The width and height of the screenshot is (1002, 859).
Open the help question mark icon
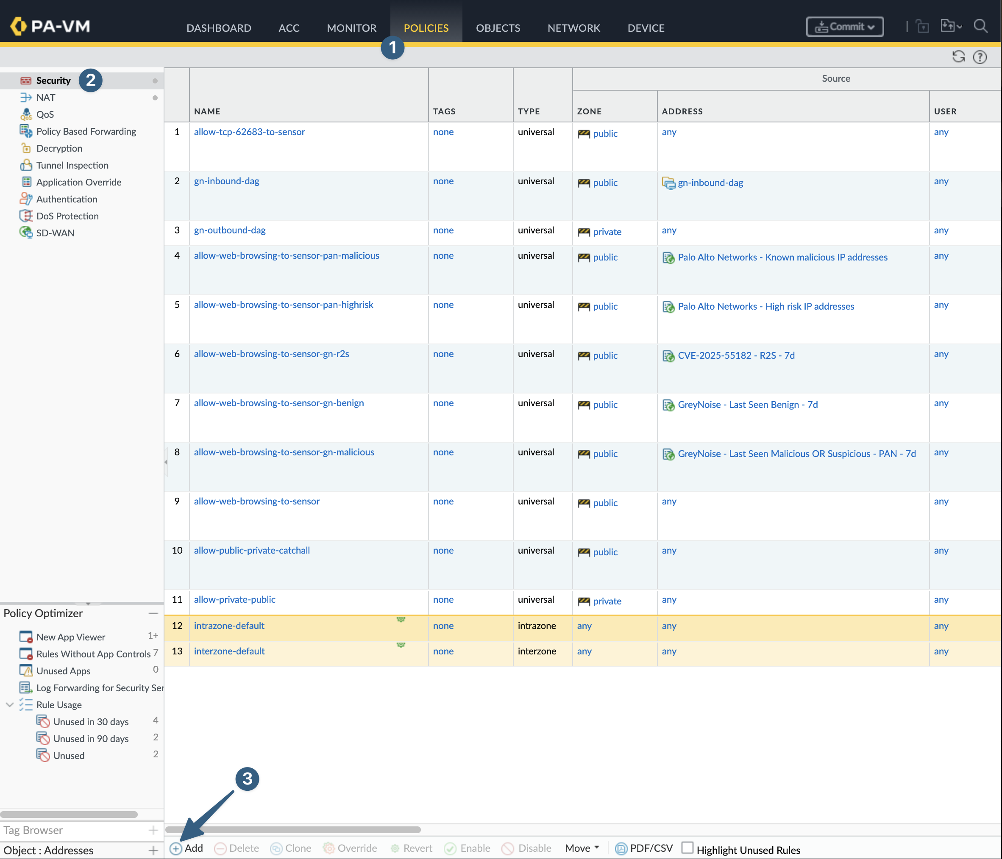click(979, 57)
